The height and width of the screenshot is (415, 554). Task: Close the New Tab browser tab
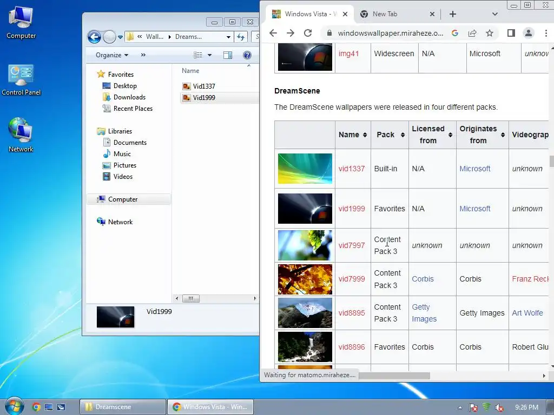click(x=432, y=14)
